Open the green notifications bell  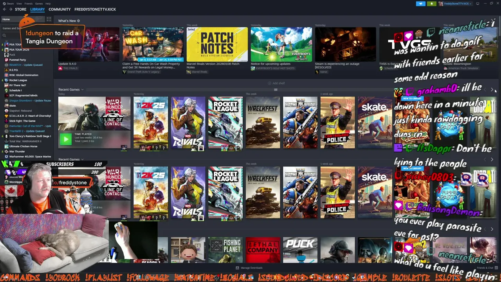tap(432, 4)
